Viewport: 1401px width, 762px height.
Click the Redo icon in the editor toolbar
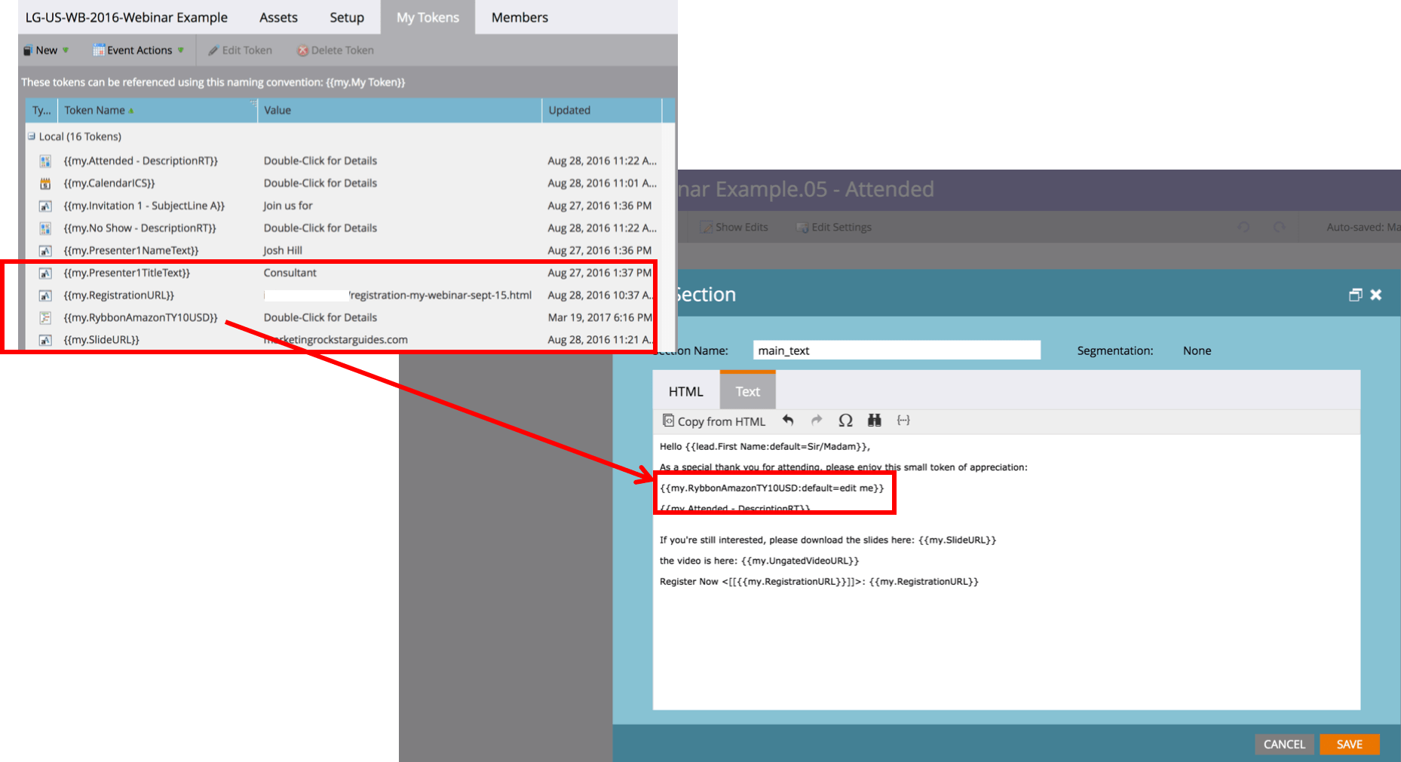pyautogui.click(x=817, y=421)
